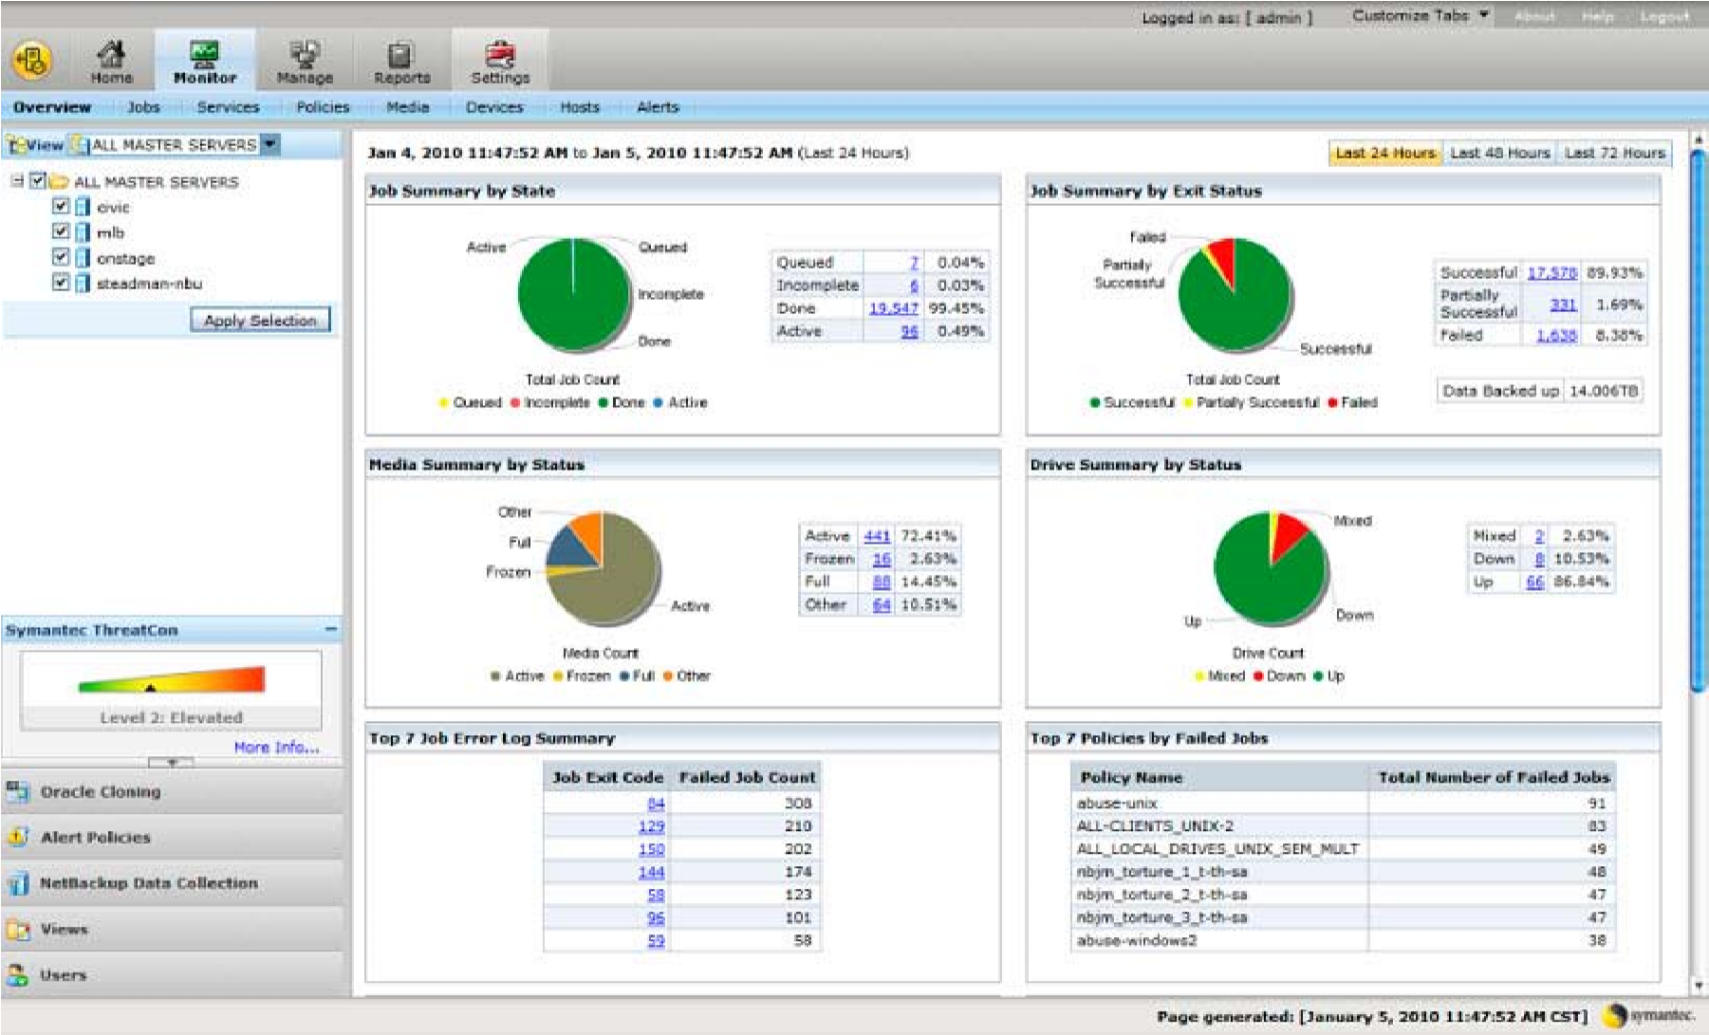Image resolution: width=1709 pixels, height=1035 pixels.
Task: Click the Manage toolbar icon
Action: tap(305, 55)
